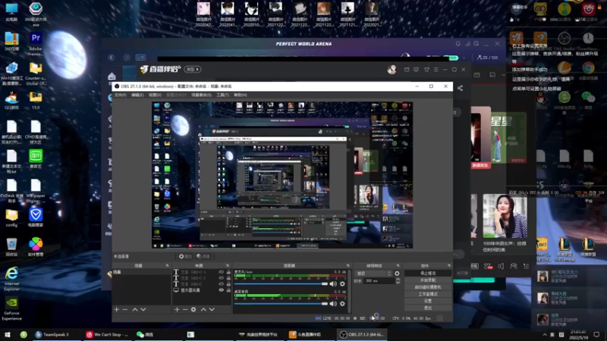Pop out the 来源 dock panel
Screen dimensions: 607x341
(x=227, y=266)
